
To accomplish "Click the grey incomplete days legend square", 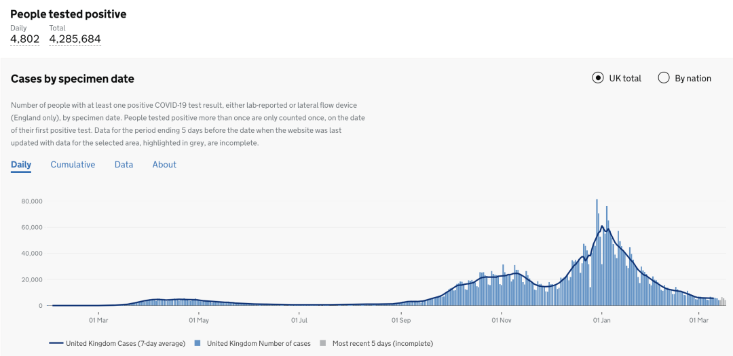I will coord(322,343).
